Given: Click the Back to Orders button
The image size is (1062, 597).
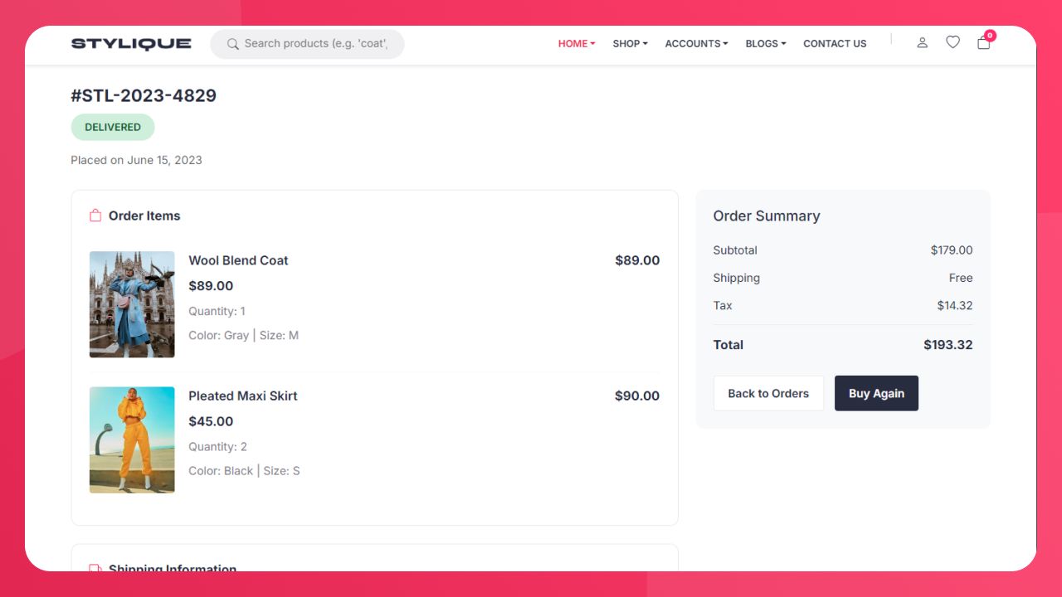Looking at the screenshot, I should (x=768, y=394).
